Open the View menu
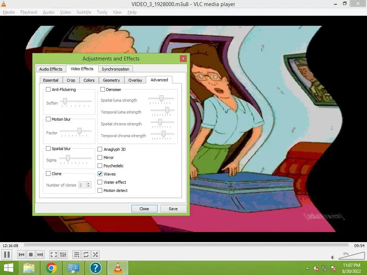367x275 pixels. pos(117,12)
